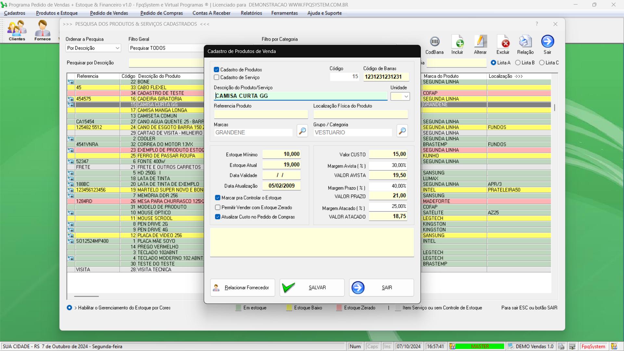Screen dimensions: 624x351
Task: Click the Relacionar Fornecedor button
Action: coord(242,288)
